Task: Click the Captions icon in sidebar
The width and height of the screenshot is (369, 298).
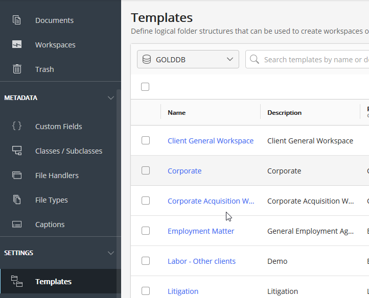Action: [x=17, y=225]
